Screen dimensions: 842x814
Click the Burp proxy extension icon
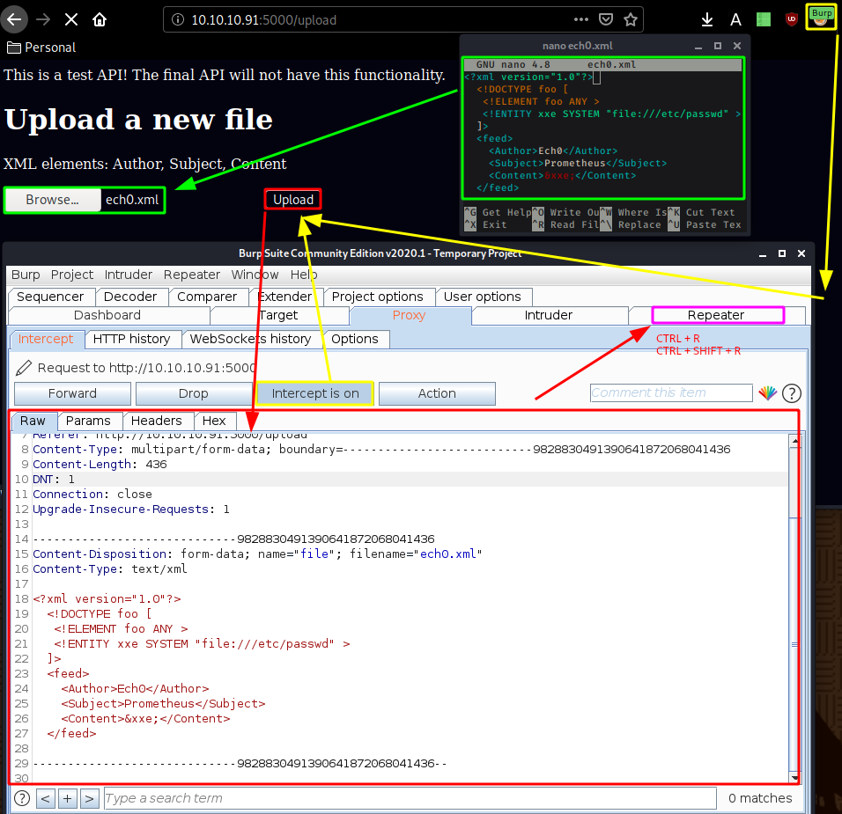[x=821, y=18]
